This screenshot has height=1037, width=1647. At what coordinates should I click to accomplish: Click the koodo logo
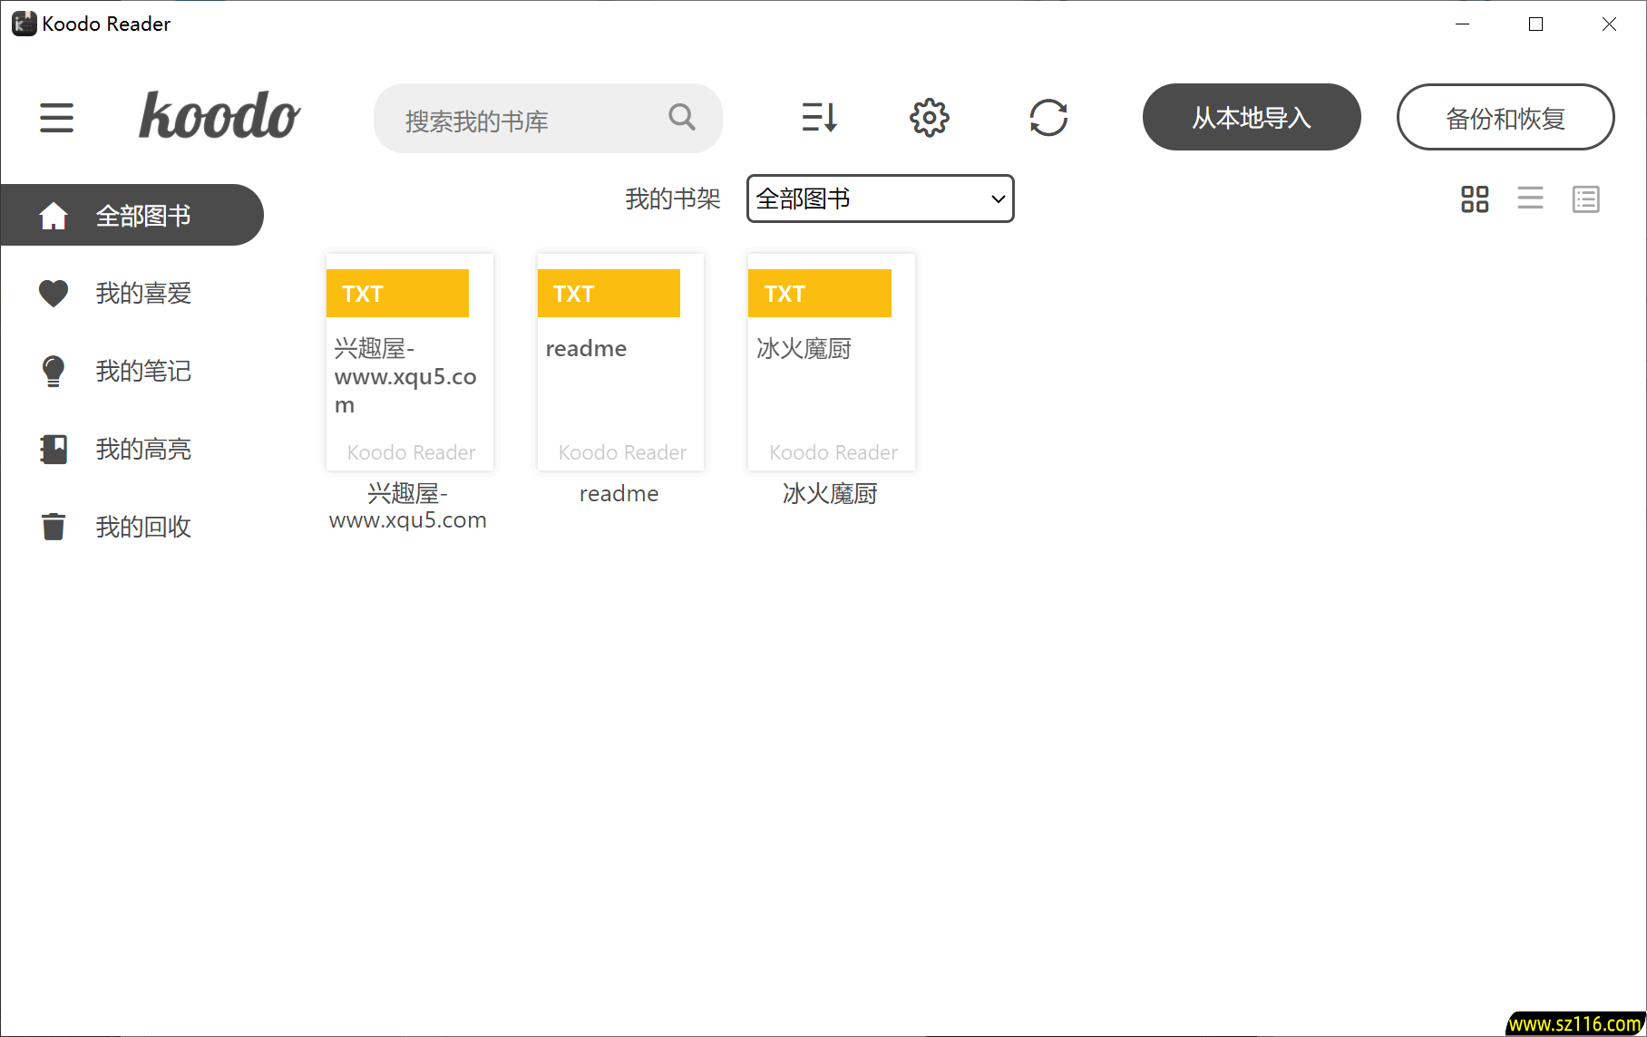[x=219, y=116]
